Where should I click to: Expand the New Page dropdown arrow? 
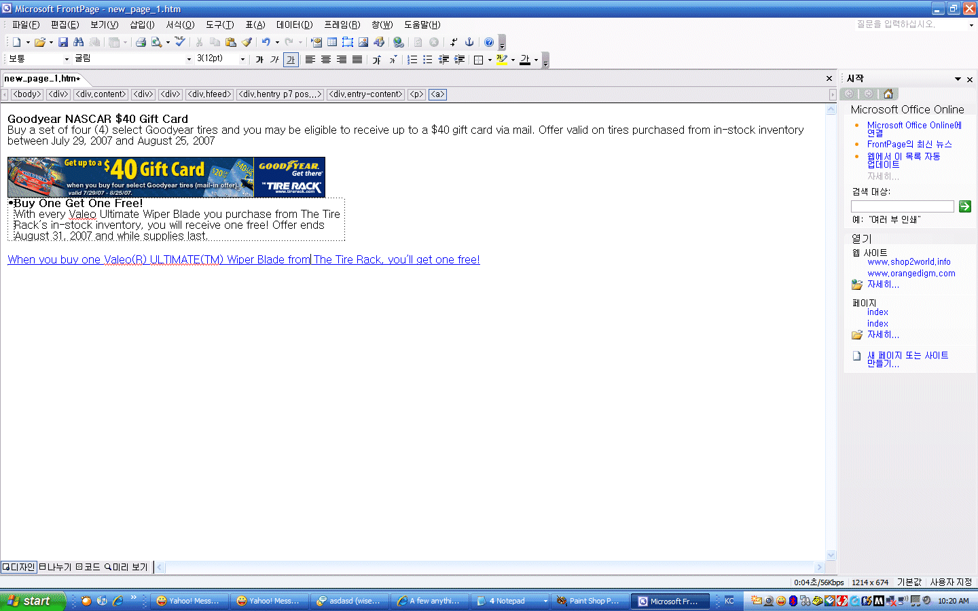[x=28, y=42]
